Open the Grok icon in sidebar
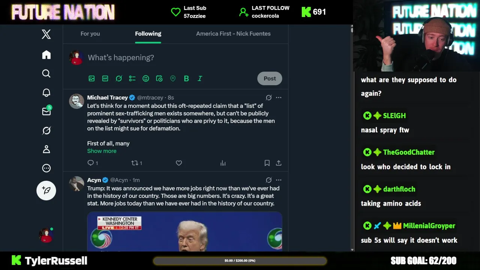 click(x=46, y=130)
